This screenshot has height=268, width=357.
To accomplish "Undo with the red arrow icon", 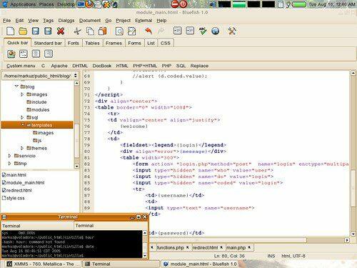I will click(x=149, y=31).
